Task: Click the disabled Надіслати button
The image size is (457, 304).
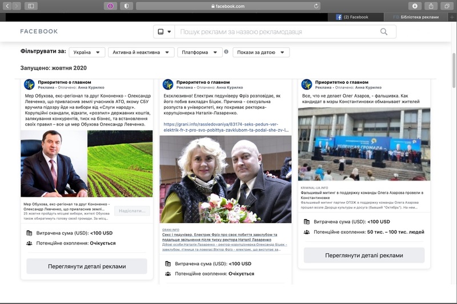Action: (132, 211)
